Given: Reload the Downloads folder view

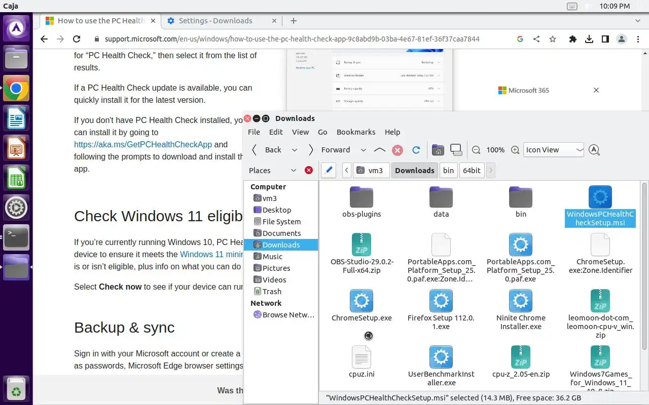Looking at the screenshot, I should [416, 150].
